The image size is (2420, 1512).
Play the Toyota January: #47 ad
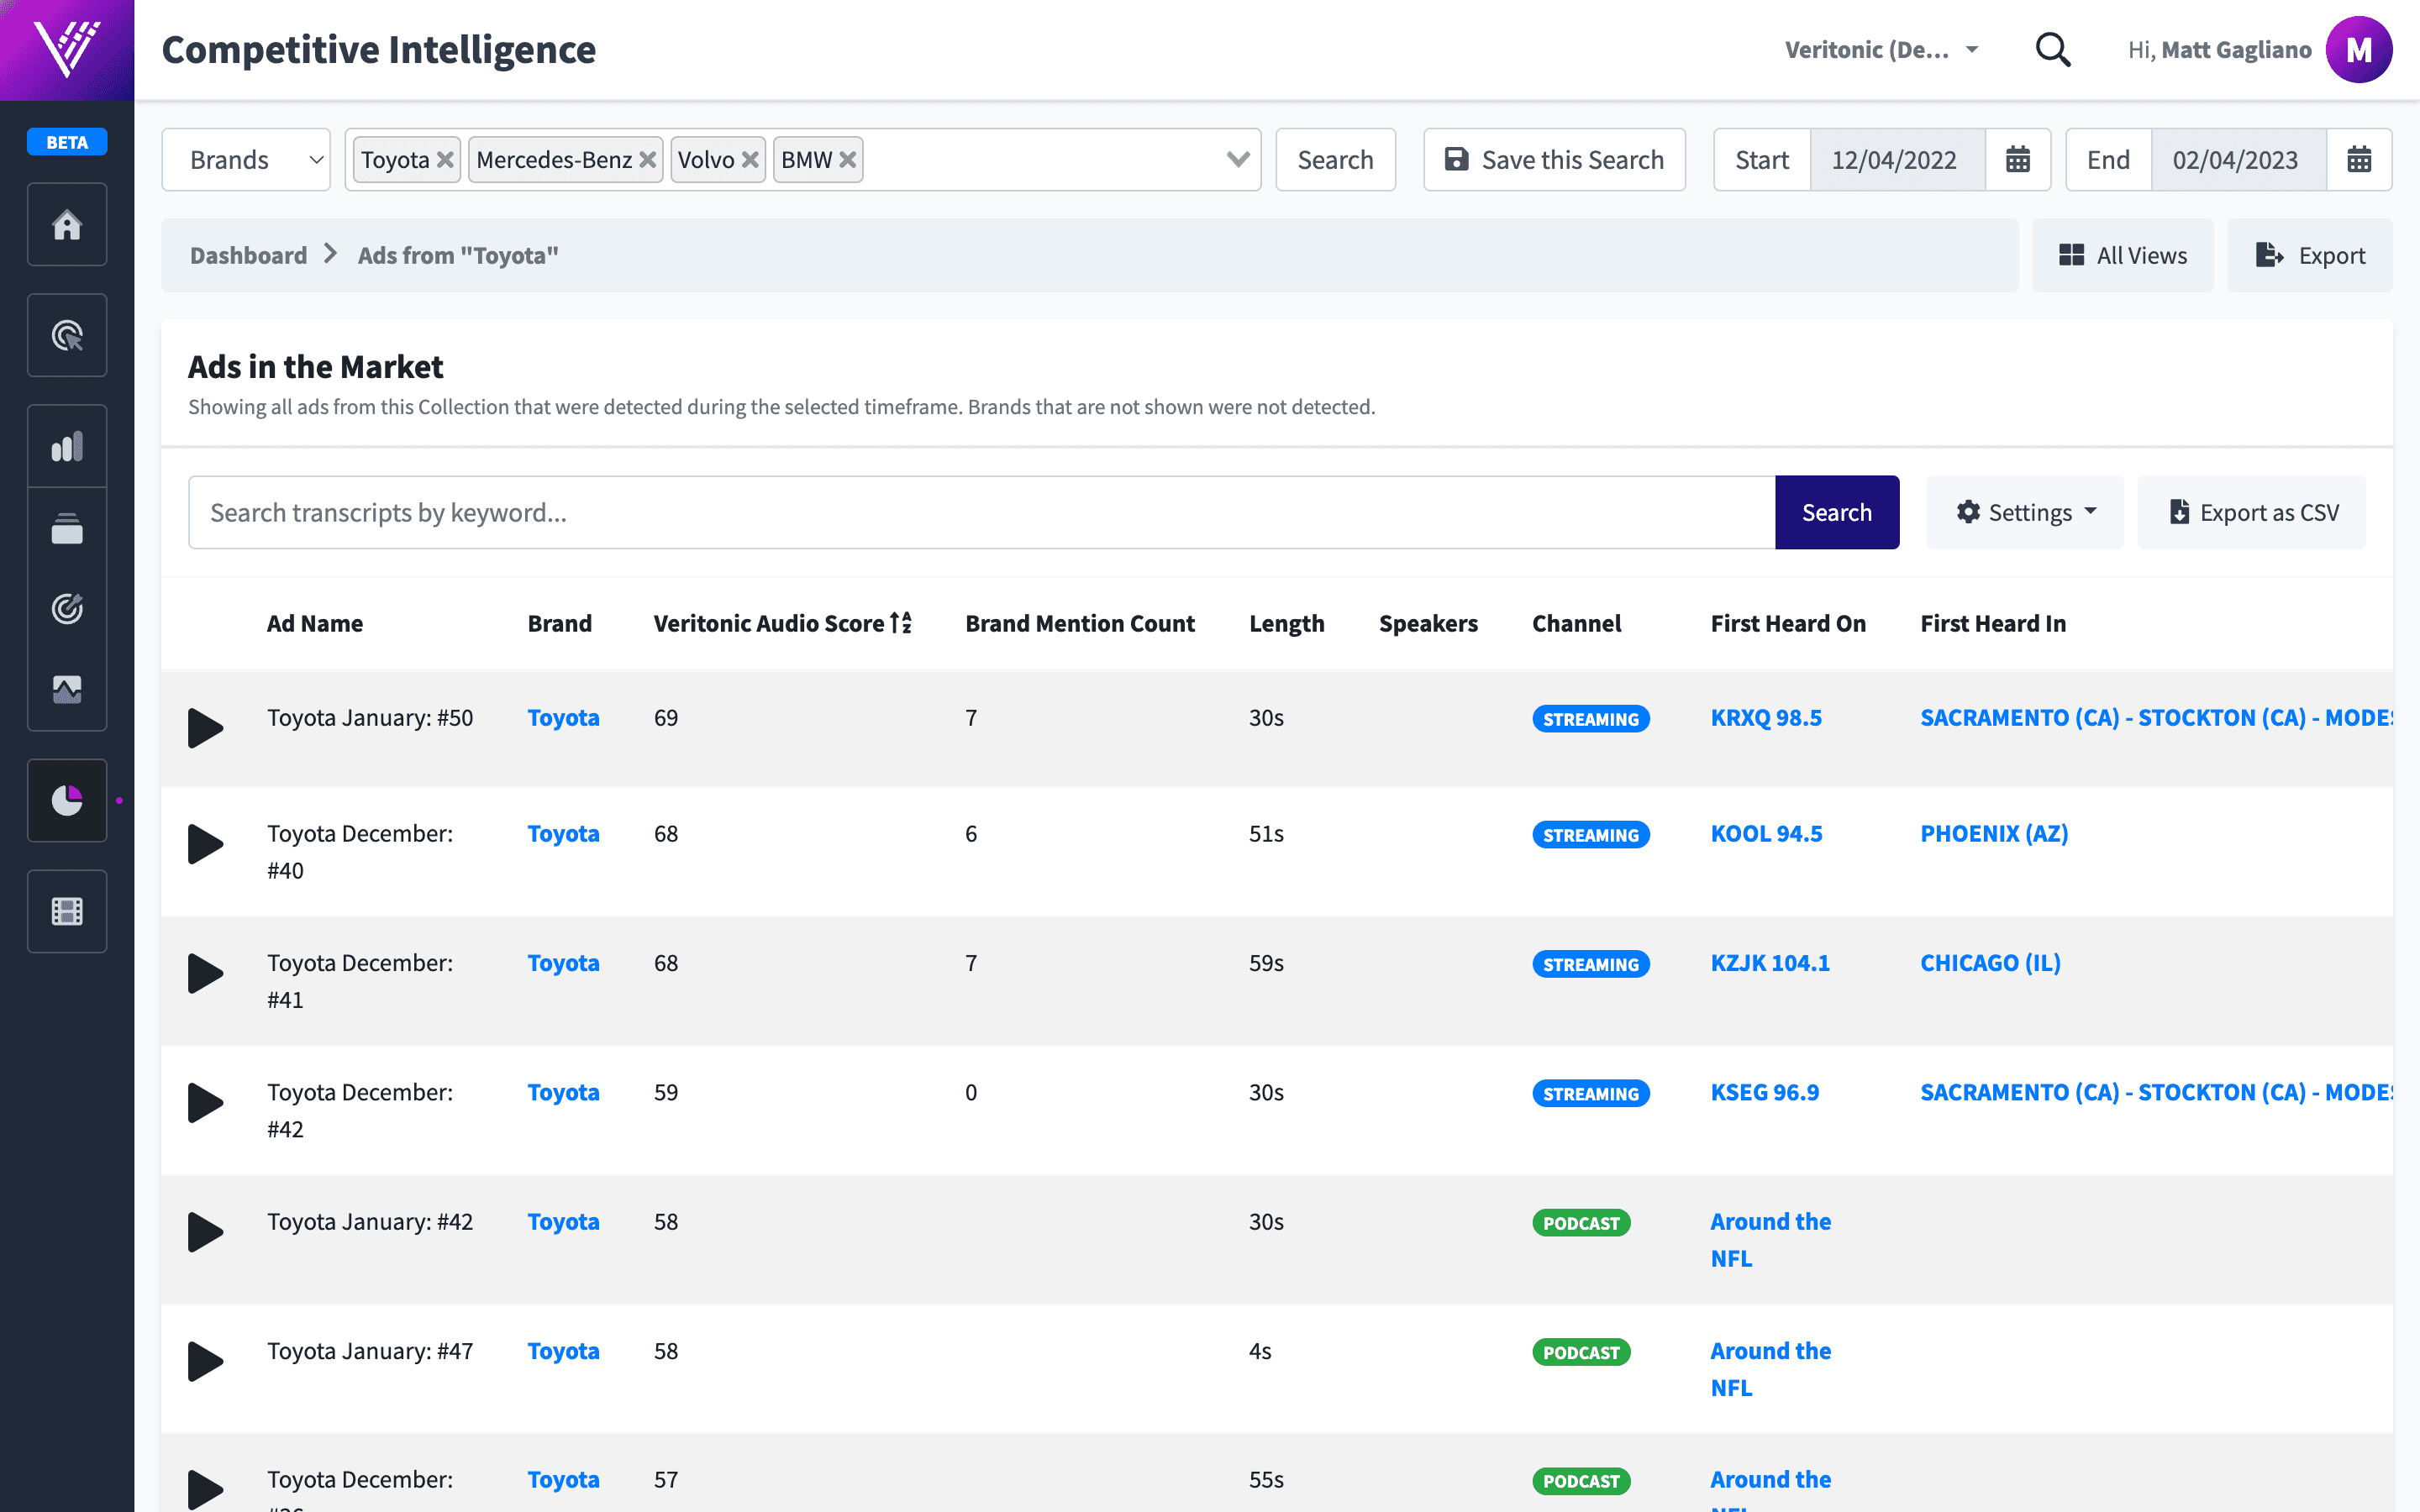(x=205, y=1361)
